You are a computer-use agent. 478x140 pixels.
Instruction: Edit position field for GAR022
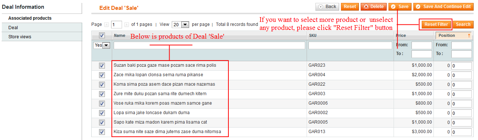pyautogui.click(x=462, y=85)
